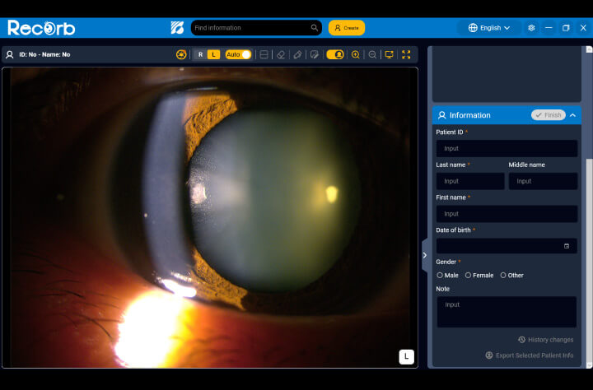Click the Finish button
This screenshot has width=593, height=390.
click(x=549, y=115)
